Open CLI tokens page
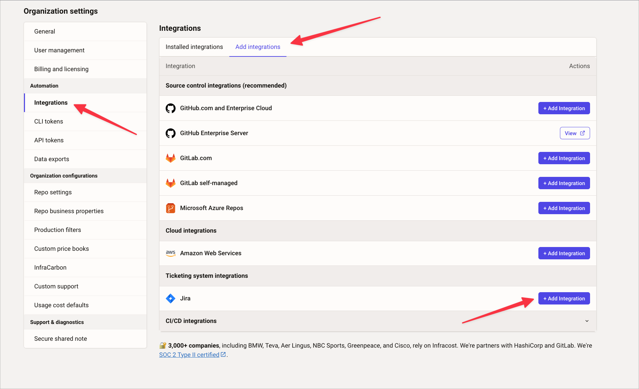639x389 pixels. click(x=85, y=121)
